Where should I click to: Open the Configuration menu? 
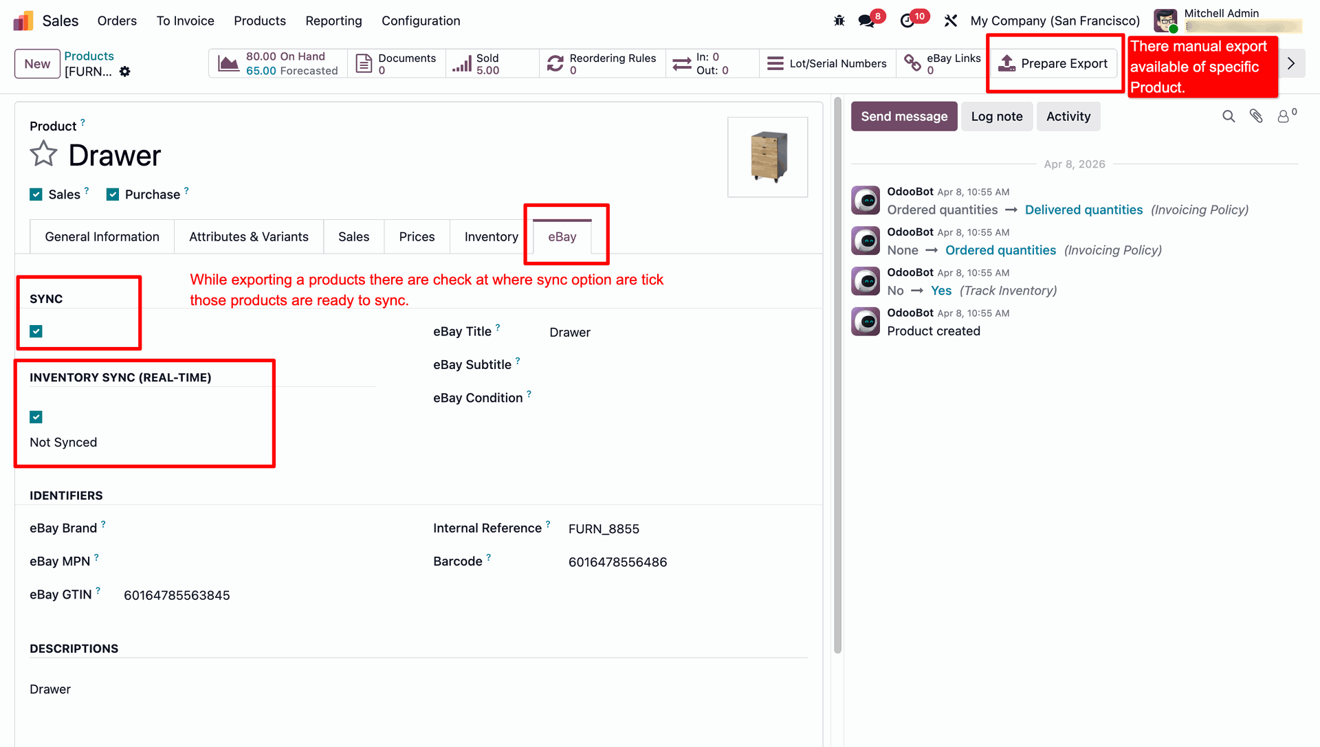coord(421,21)
